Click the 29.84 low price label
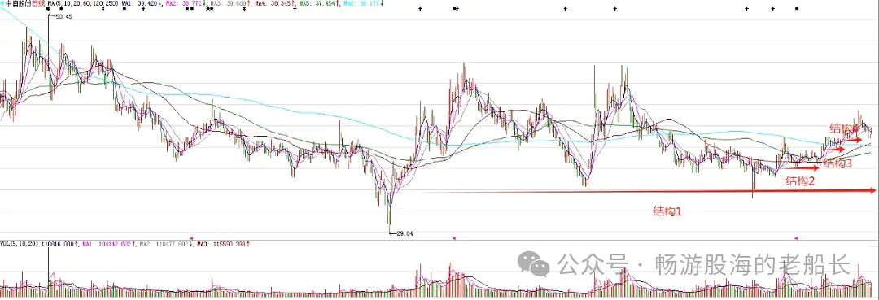Image resolution: width=879 pixels, height=300 pixels. click(x=405, y=233)
